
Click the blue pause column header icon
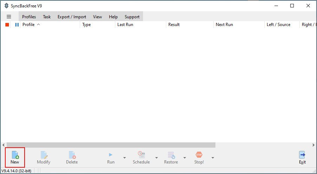[17, 25]
